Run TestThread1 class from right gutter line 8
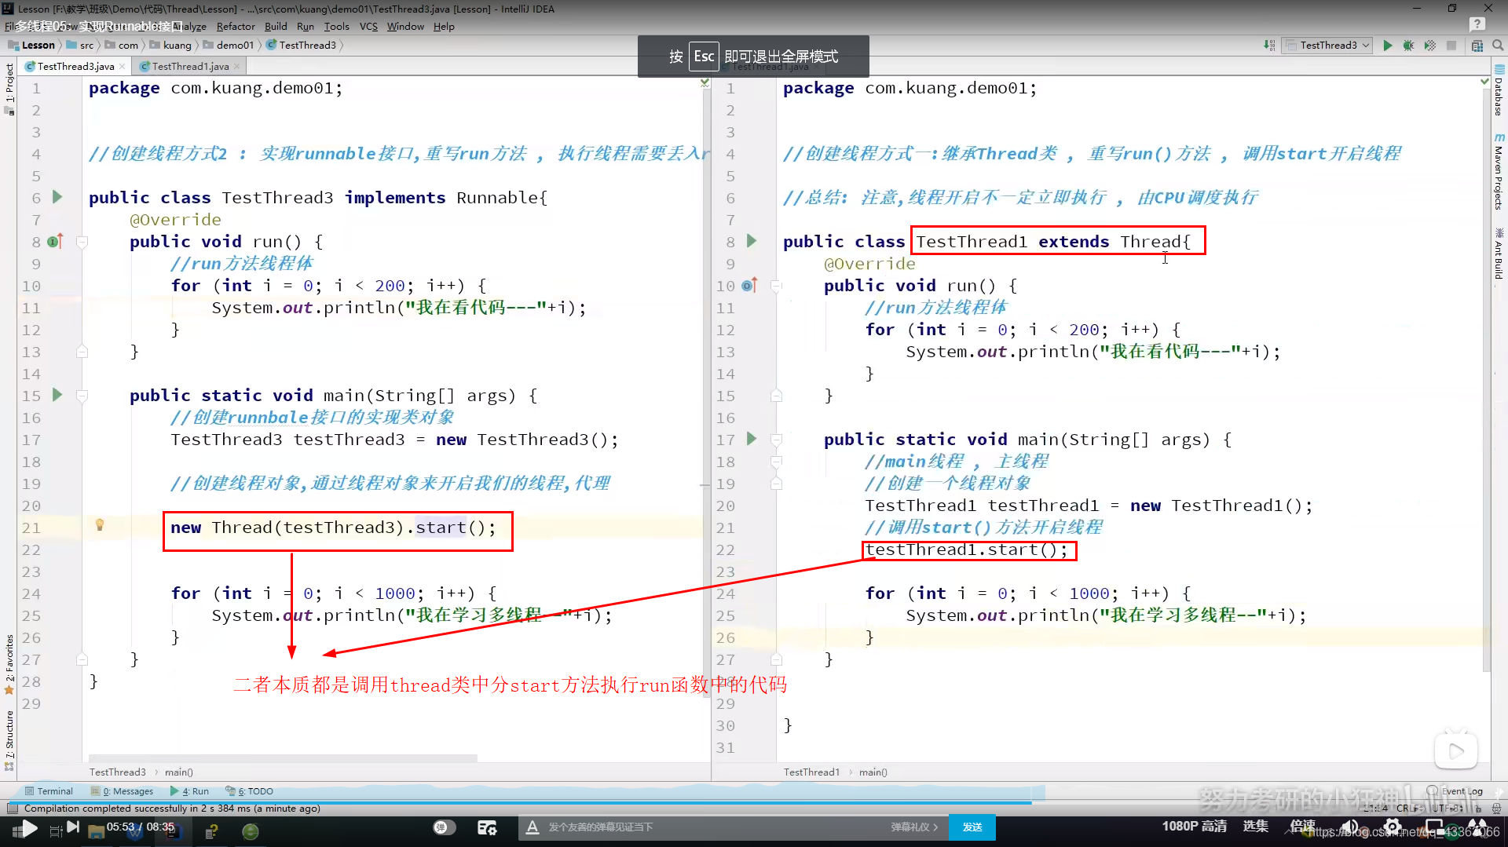 (752, 241)
